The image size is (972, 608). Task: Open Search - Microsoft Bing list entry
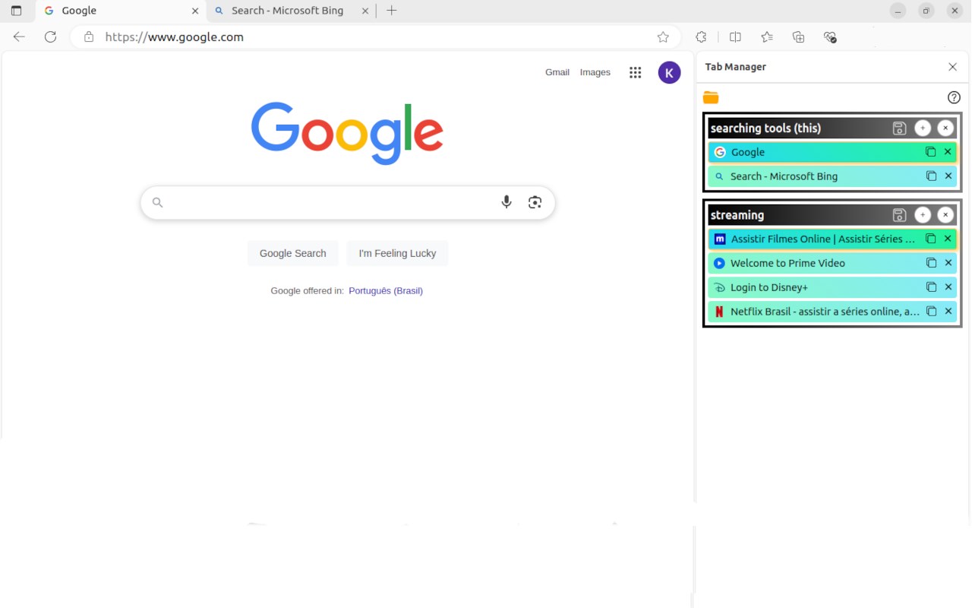832,176
